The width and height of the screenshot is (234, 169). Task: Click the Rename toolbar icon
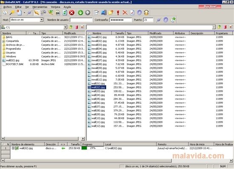(104, 13)
